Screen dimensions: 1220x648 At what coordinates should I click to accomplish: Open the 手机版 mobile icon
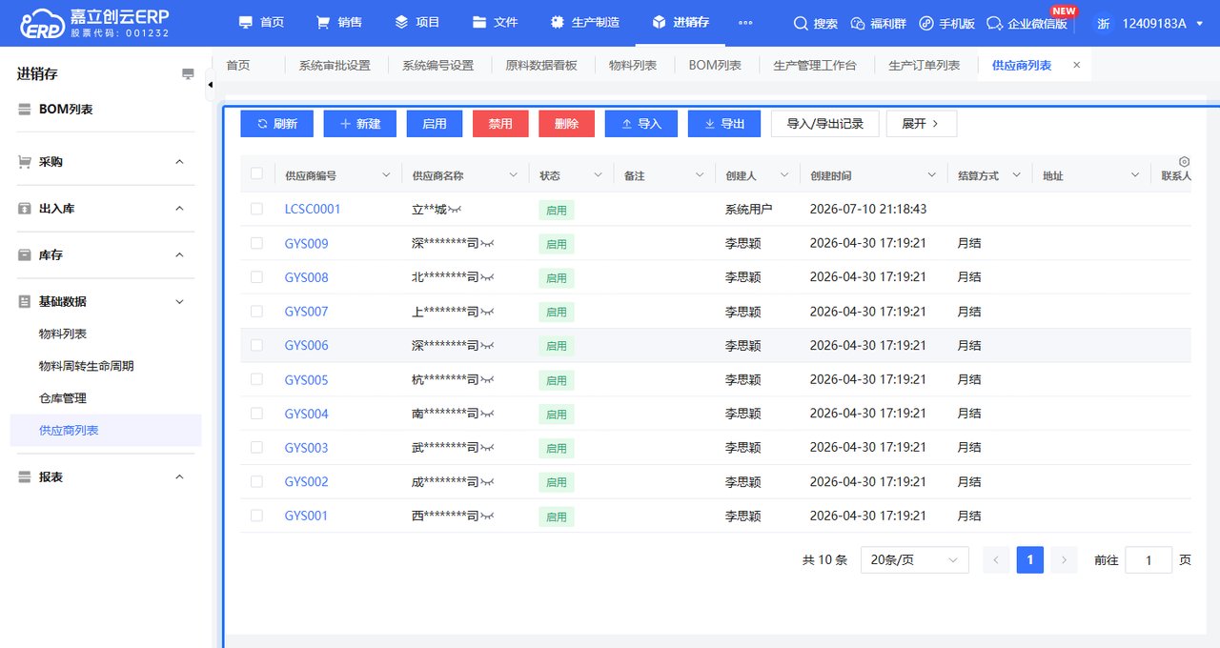(x=926, y=23)
